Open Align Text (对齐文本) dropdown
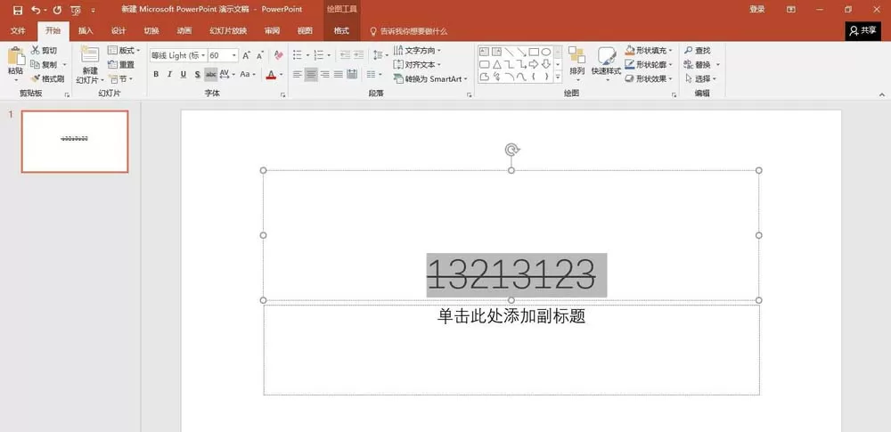 point(418,65)
